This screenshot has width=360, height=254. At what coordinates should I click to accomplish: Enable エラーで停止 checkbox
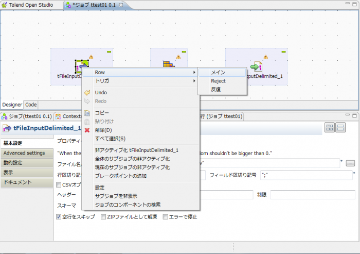click(165, 217)
